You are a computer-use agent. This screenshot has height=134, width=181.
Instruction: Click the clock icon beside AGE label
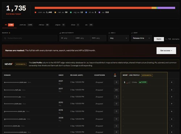109,33
